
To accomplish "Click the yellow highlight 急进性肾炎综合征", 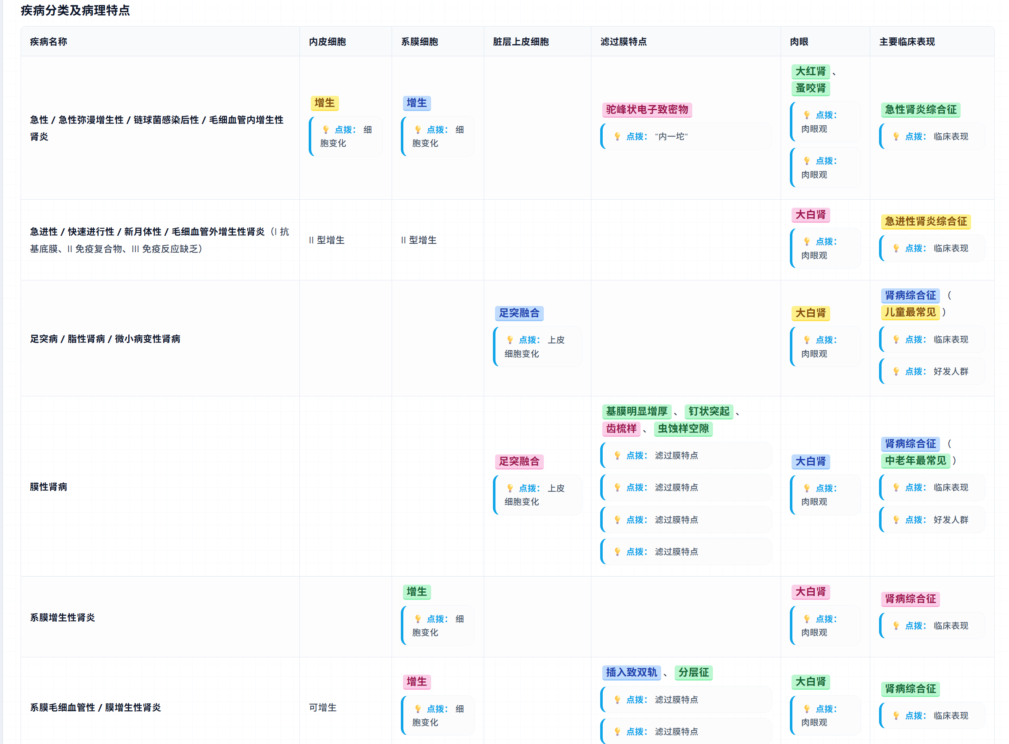I will pos(926,222).
